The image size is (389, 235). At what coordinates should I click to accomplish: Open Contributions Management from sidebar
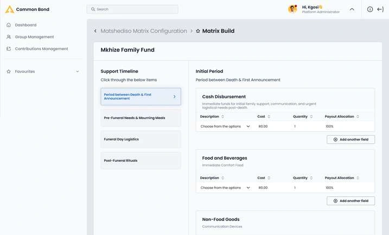pyautogui.click(x=41, y=49)
